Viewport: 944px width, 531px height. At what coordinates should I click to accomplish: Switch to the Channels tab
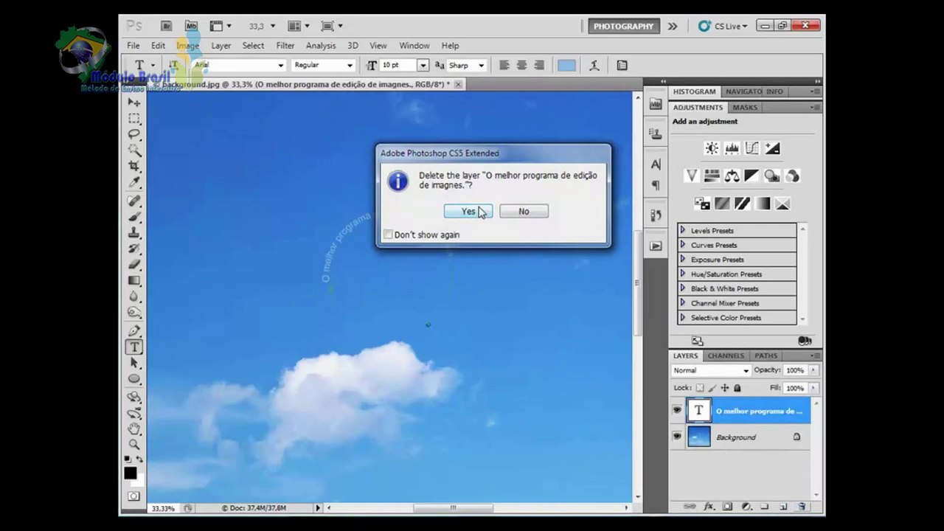click(726, 355)
